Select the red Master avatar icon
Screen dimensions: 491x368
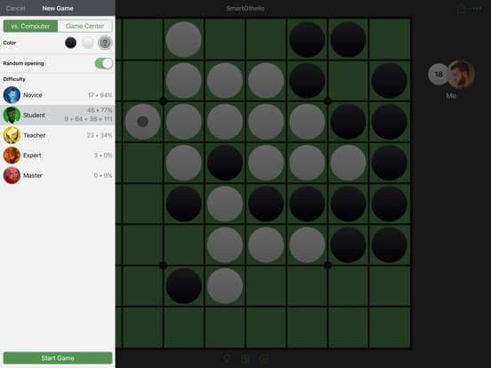(x=12, y=175)
